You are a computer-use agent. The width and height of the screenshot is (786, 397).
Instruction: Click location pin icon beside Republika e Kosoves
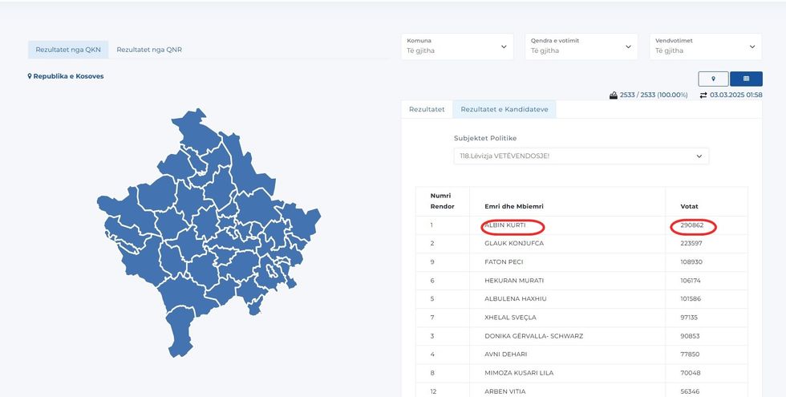30,76
